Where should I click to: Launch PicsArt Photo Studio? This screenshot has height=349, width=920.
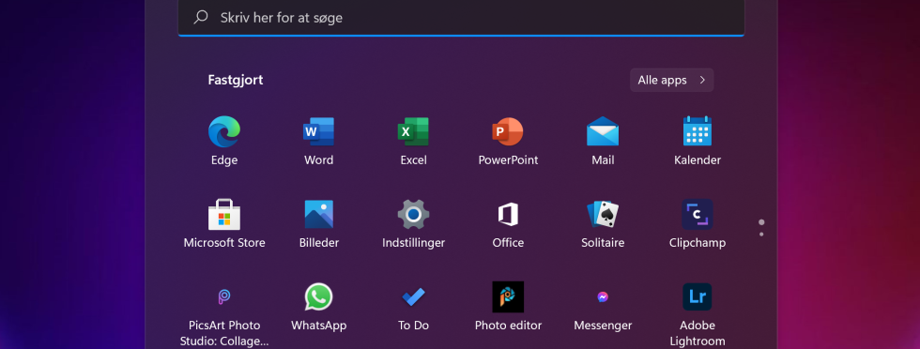[x=224, y=296]
